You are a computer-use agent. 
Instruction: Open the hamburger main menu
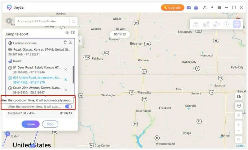[x=219, y=7]
